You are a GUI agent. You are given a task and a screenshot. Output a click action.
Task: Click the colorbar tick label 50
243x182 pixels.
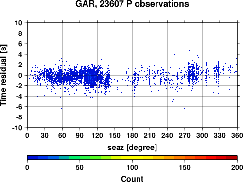80,167
